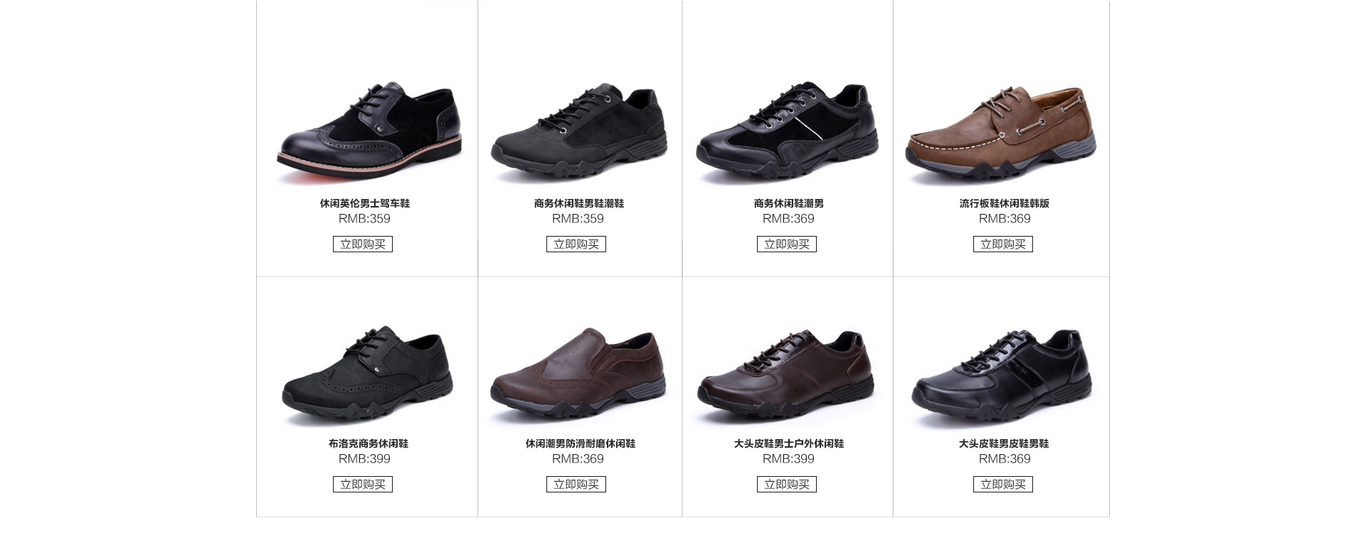Select the brown 大头皮鞋男士户外休闲鞋 shoe image
The image size is (1366, 550).
click(x=785, y=374)
